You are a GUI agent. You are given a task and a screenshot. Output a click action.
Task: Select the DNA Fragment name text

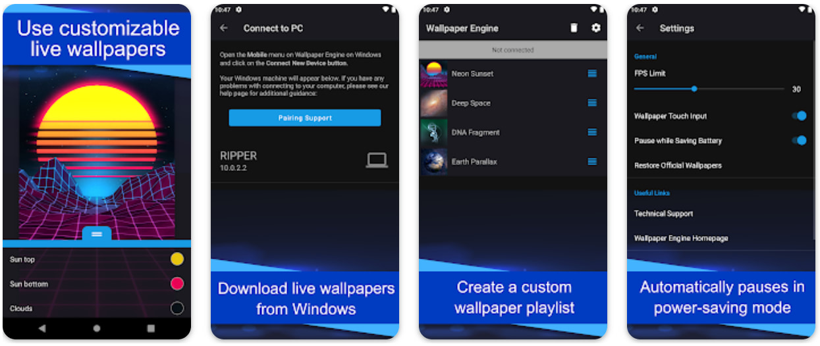pyautogui.click(x=476, y=132)
